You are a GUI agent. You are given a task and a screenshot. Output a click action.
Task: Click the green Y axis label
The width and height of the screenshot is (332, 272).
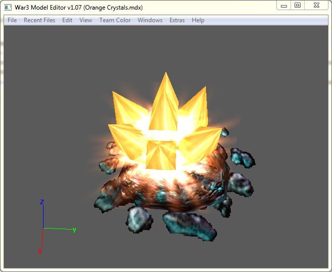click(74, 230)
